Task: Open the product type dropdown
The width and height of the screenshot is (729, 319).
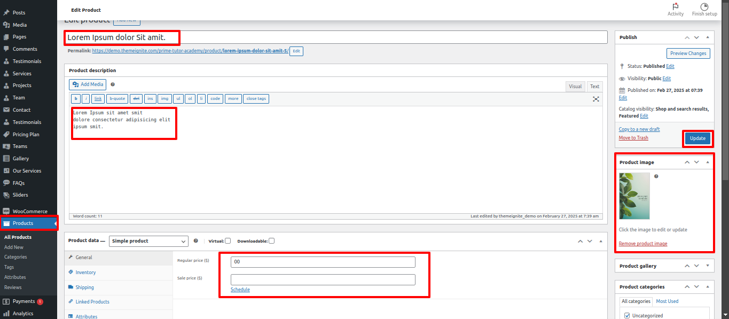Action: point(148,241)
